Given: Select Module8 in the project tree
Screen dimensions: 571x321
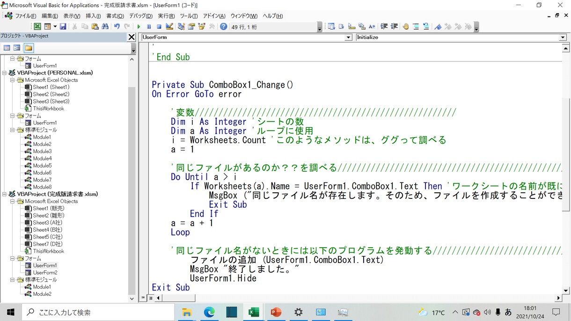Looking at the screenshot, I should tap(42, 187).
